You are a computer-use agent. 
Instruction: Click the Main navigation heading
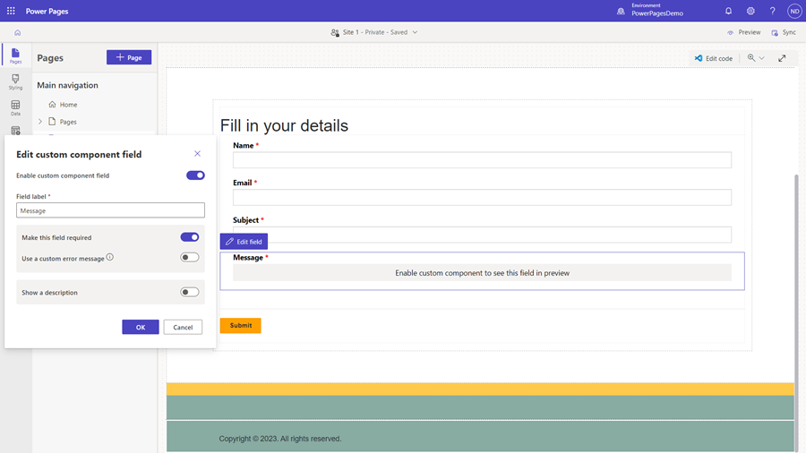point(67,85)
